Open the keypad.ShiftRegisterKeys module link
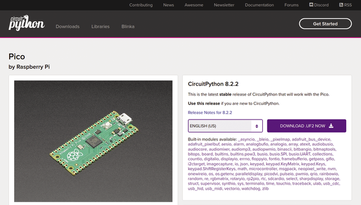The height and width of the screenshot is (205, 361). [212, 169]
